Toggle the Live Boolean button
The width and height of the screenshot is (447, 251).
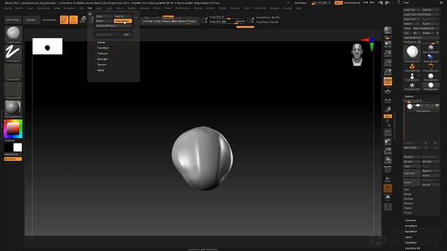49,20
